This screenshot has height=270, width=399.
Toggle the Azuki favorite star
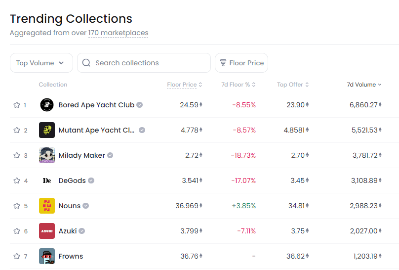click(17, 231)
